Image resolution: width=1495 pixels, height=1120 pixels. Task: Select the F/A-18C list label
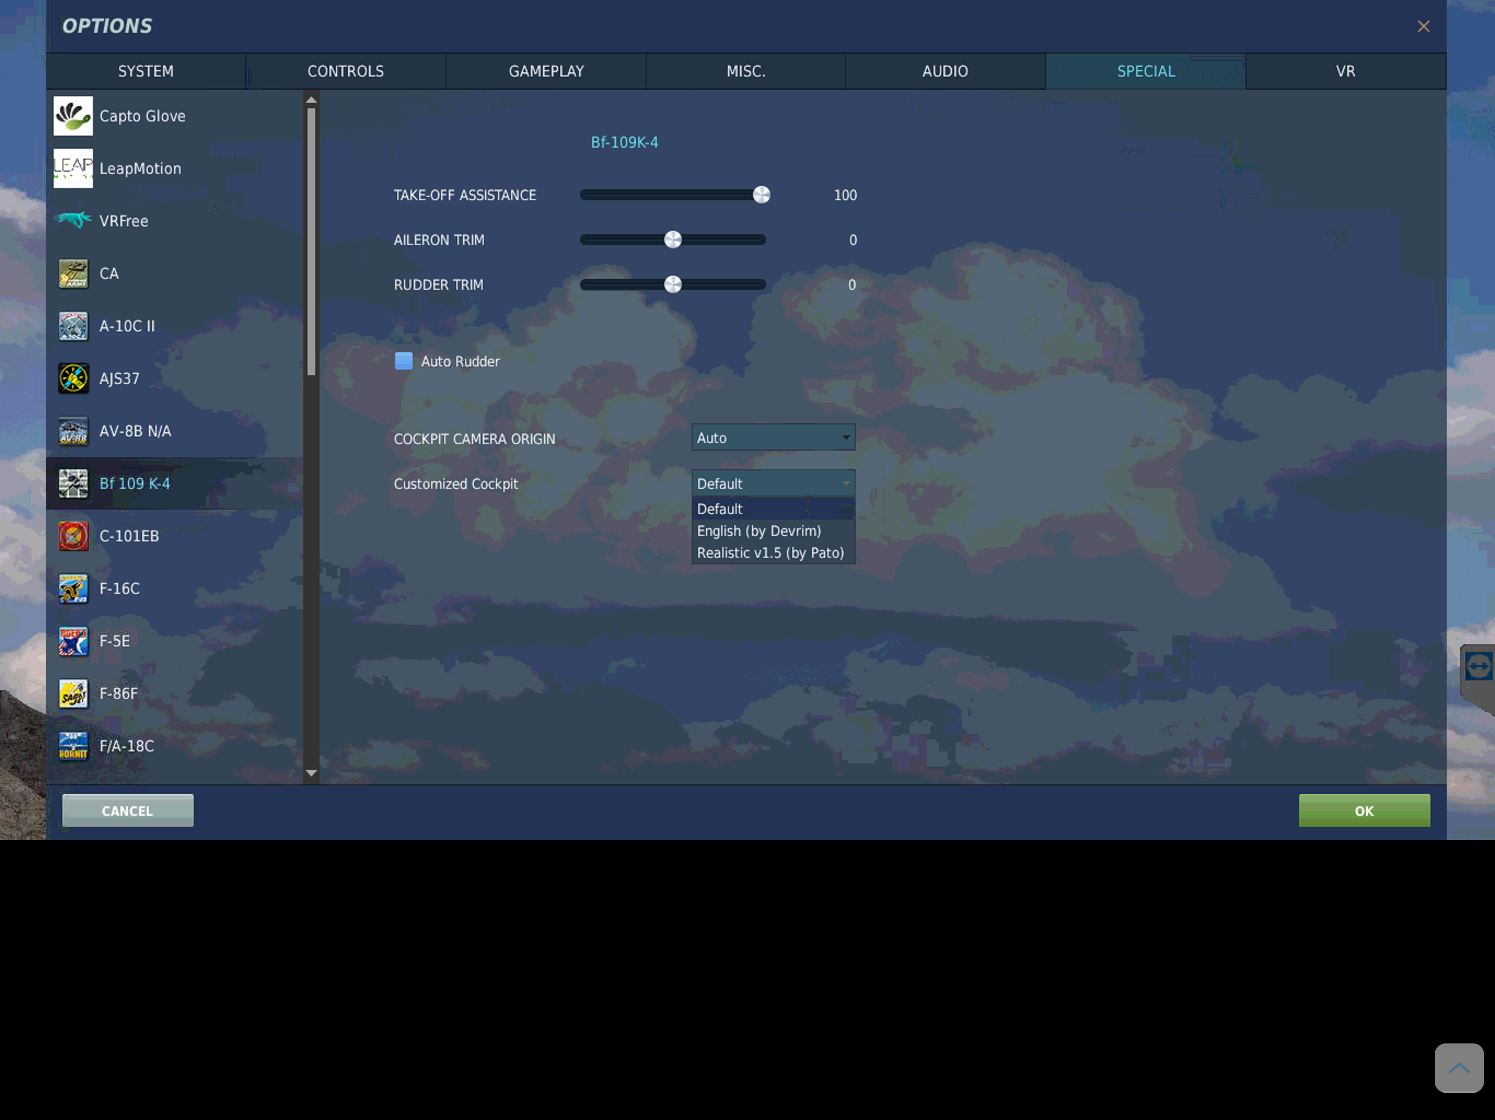click(x=127, y=746)
